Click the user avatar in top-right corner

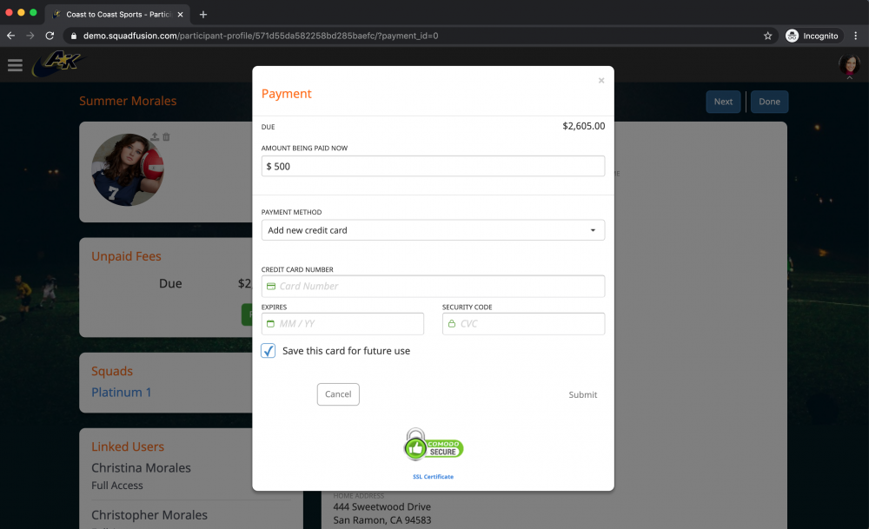coord(848,65)
